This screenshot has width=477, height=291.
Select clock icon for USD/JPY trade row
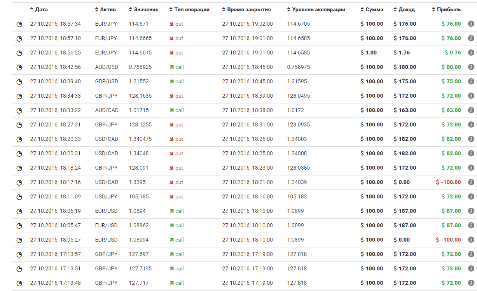(x=19, y=197)
